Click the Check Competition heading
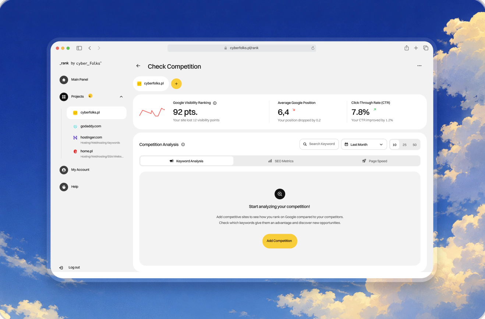This screenshot has height=319, width=485. [174, 66]
